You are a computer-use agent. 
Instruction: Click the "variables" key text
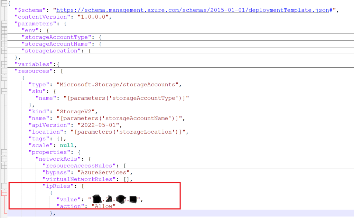tap(34, 64)
